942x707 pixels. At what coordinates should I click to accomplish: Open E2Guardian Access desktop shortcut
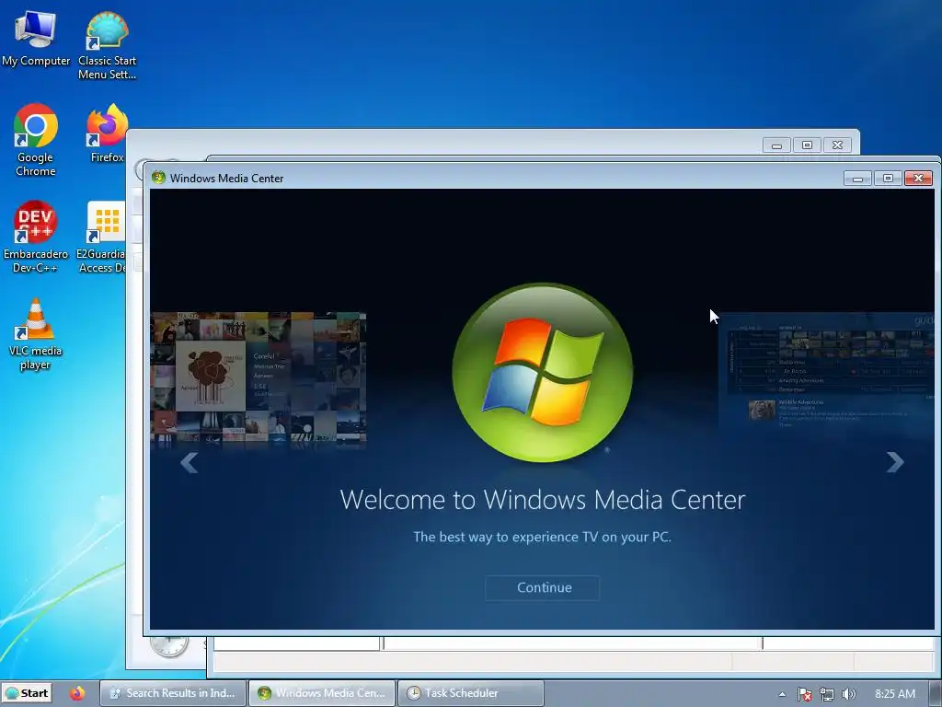[101, 237]
